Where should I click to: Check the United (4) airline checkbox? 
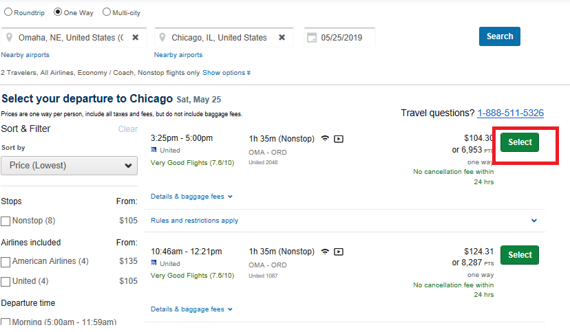(6, 282)
